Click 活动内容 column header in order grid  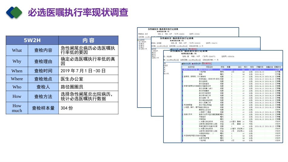[x=191, y=67]
